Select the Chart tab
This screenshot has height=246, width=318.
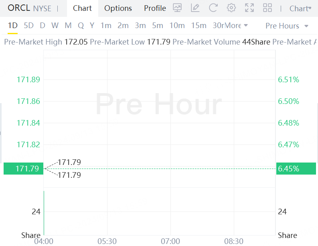82,8
